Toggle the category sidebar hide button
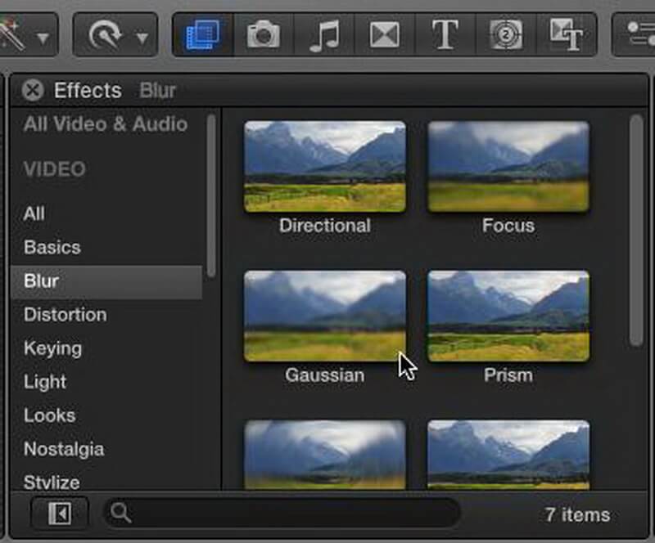The height and width of the screenshot is (543, 655). tap(60, 513)
